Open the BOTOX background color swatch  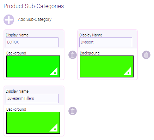coord(33,66)
